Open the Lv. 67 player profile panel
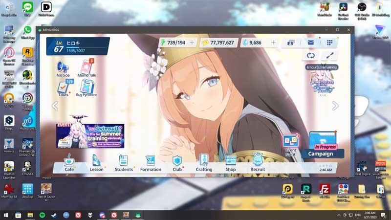The image size is (391, 220). point(78,46)
